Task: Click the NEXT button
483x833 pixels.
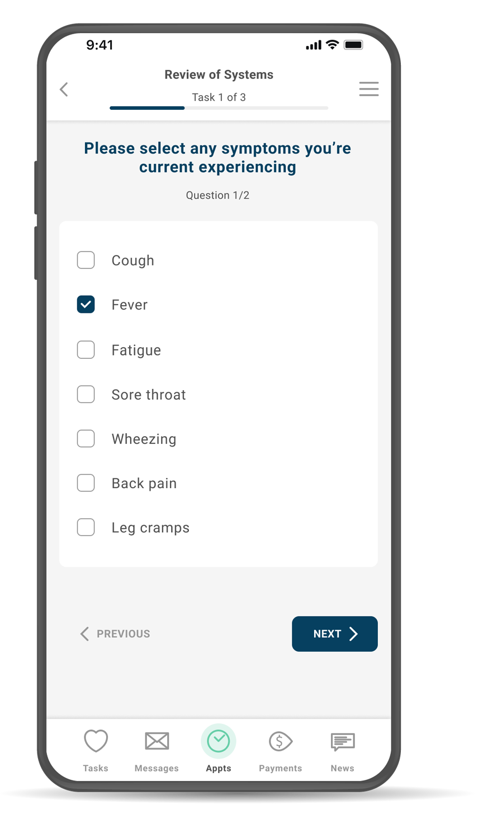Action: [x=335, y=634]
